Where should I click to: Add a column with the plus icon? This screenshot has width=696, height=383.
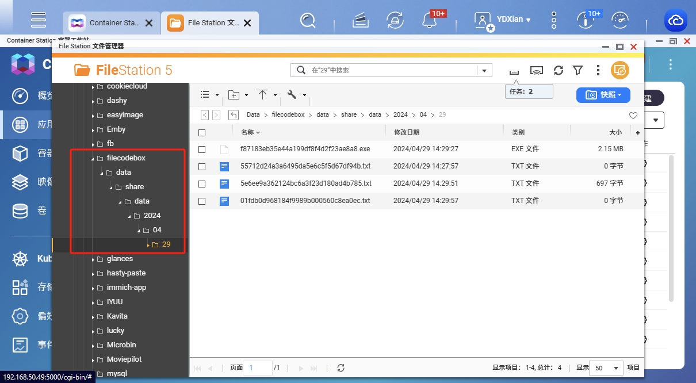click(x=637, y=133)
